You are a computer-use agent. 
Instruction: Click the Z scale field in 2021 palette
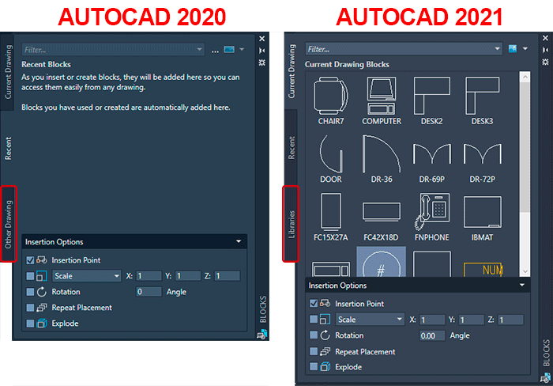(511, 320)
